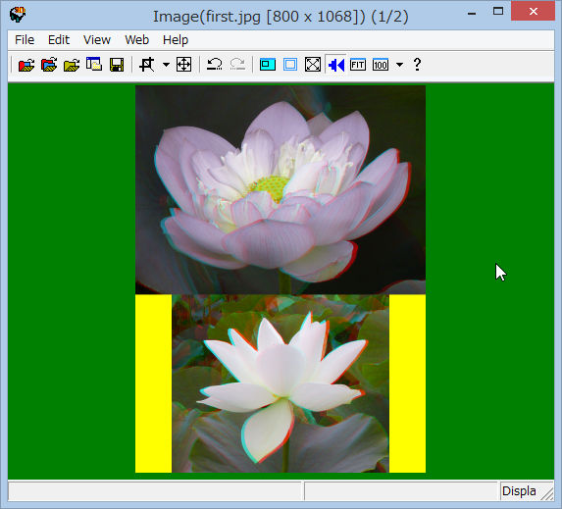Click the Undo arrow icon
This screenshot has height=509, width=562.
pos(215,65)
